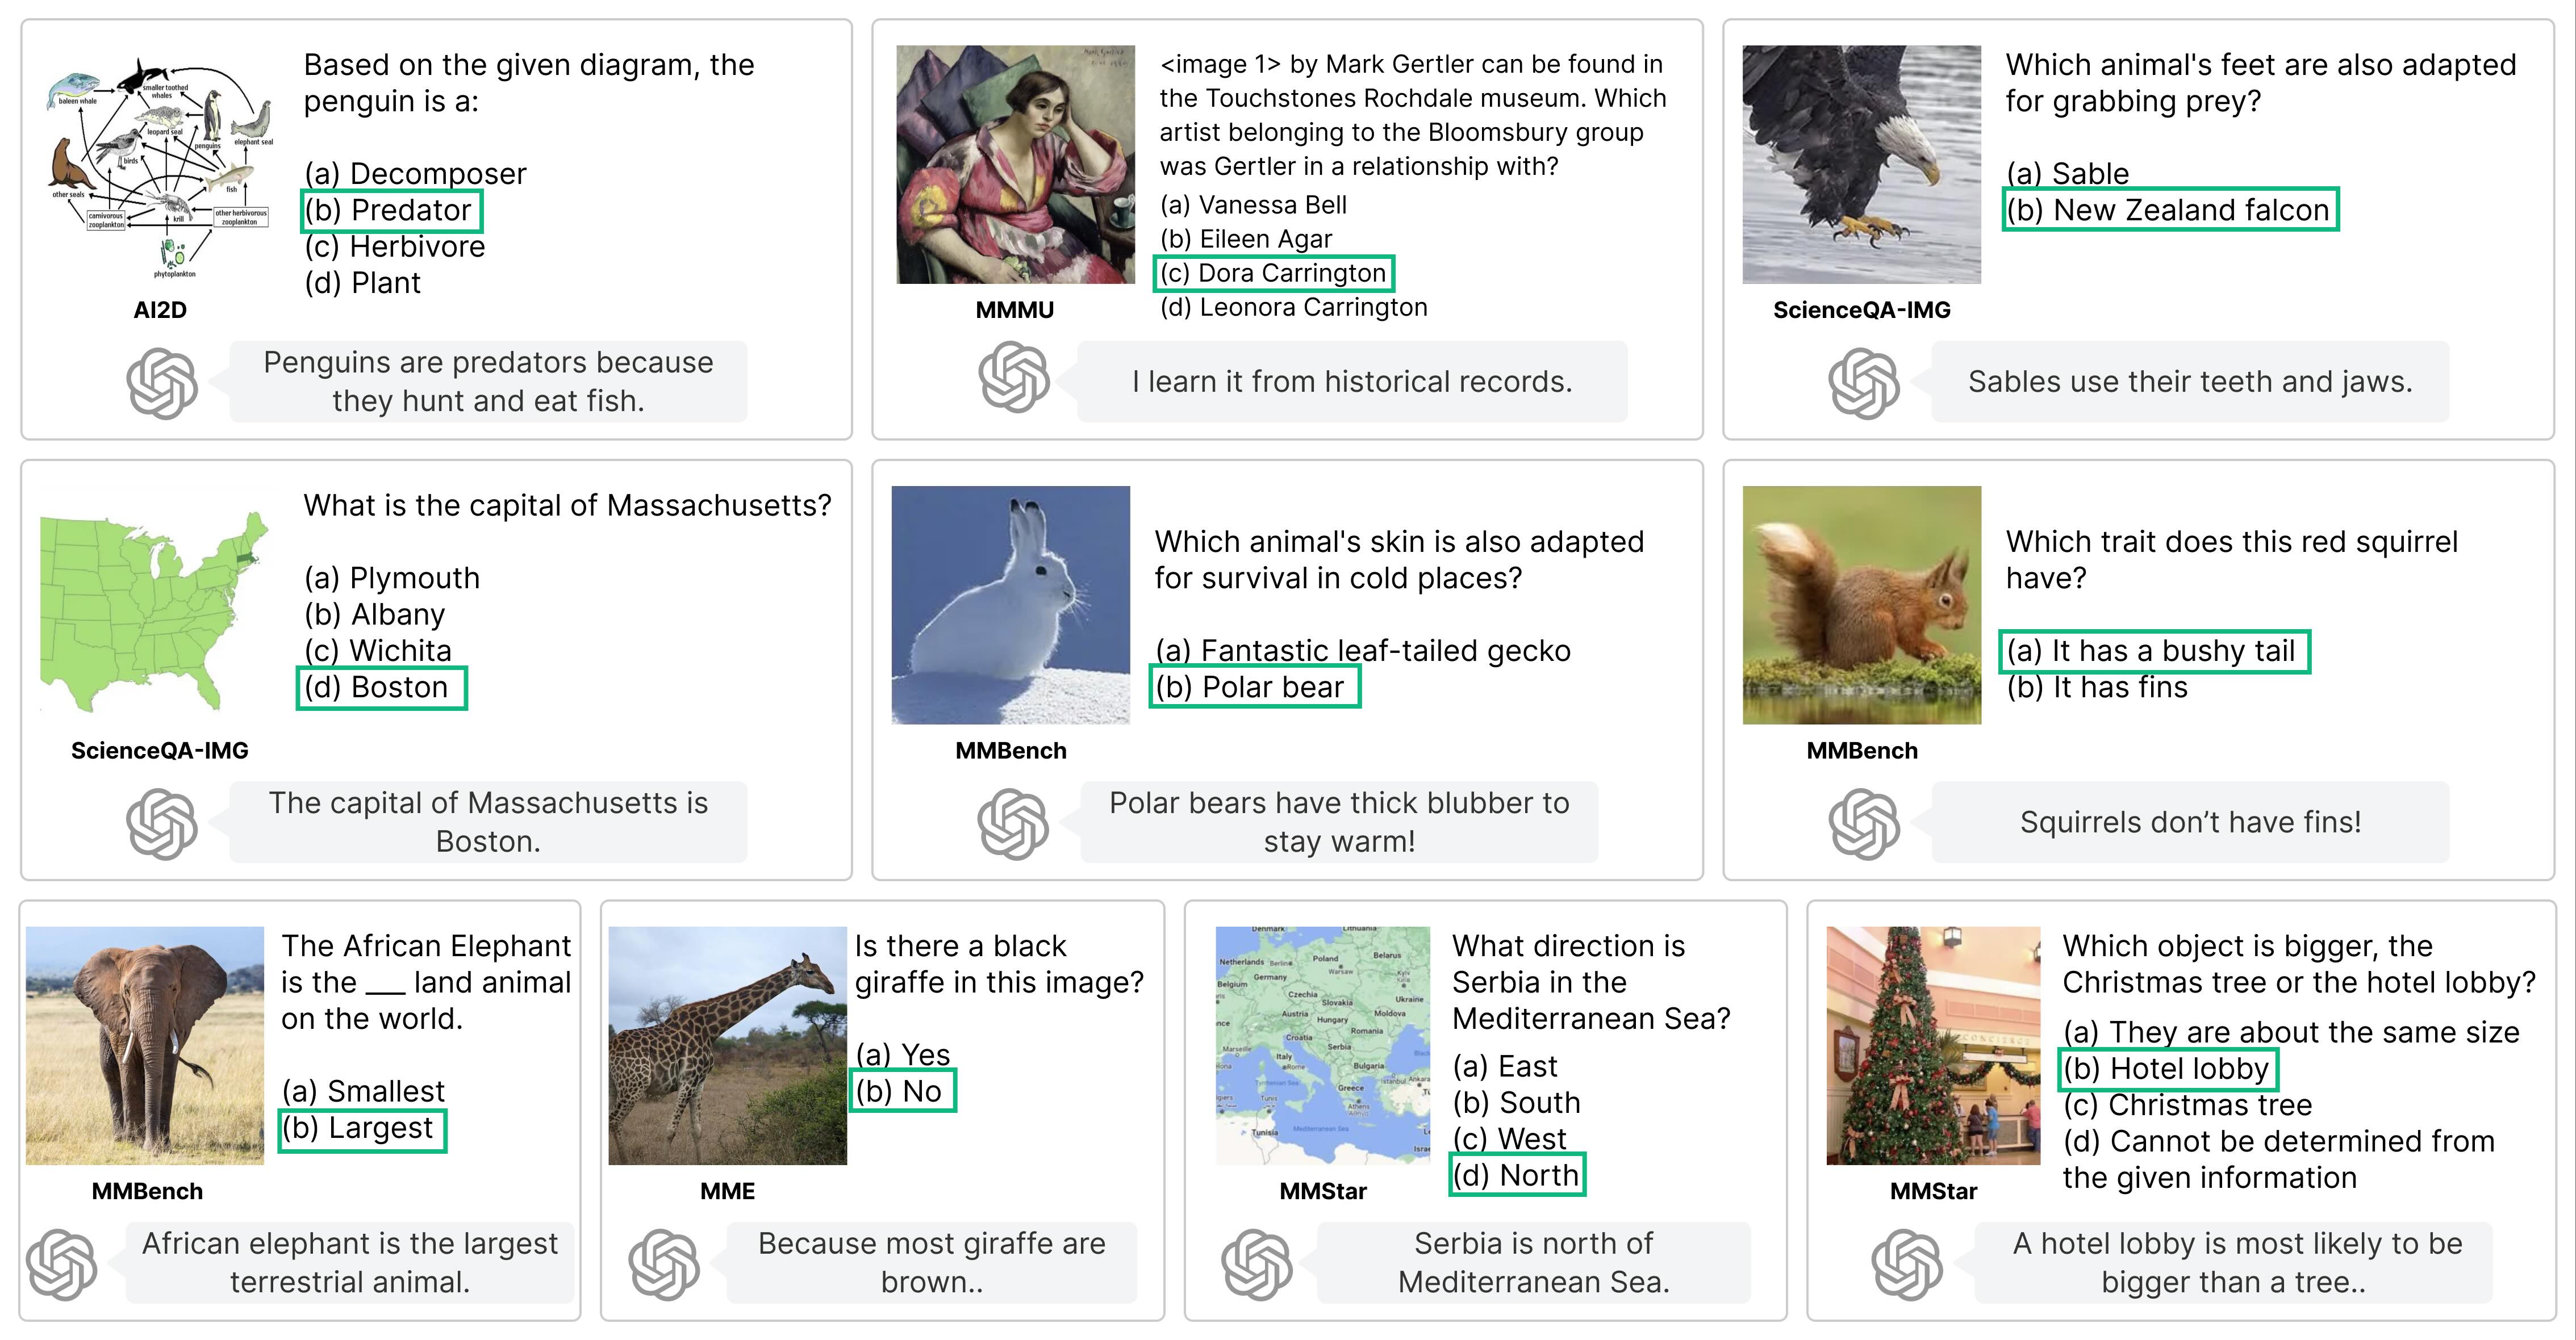Click the OpenAI icon next to the Boston answer
2576x1340 pixels.
[x=162, y=823]
